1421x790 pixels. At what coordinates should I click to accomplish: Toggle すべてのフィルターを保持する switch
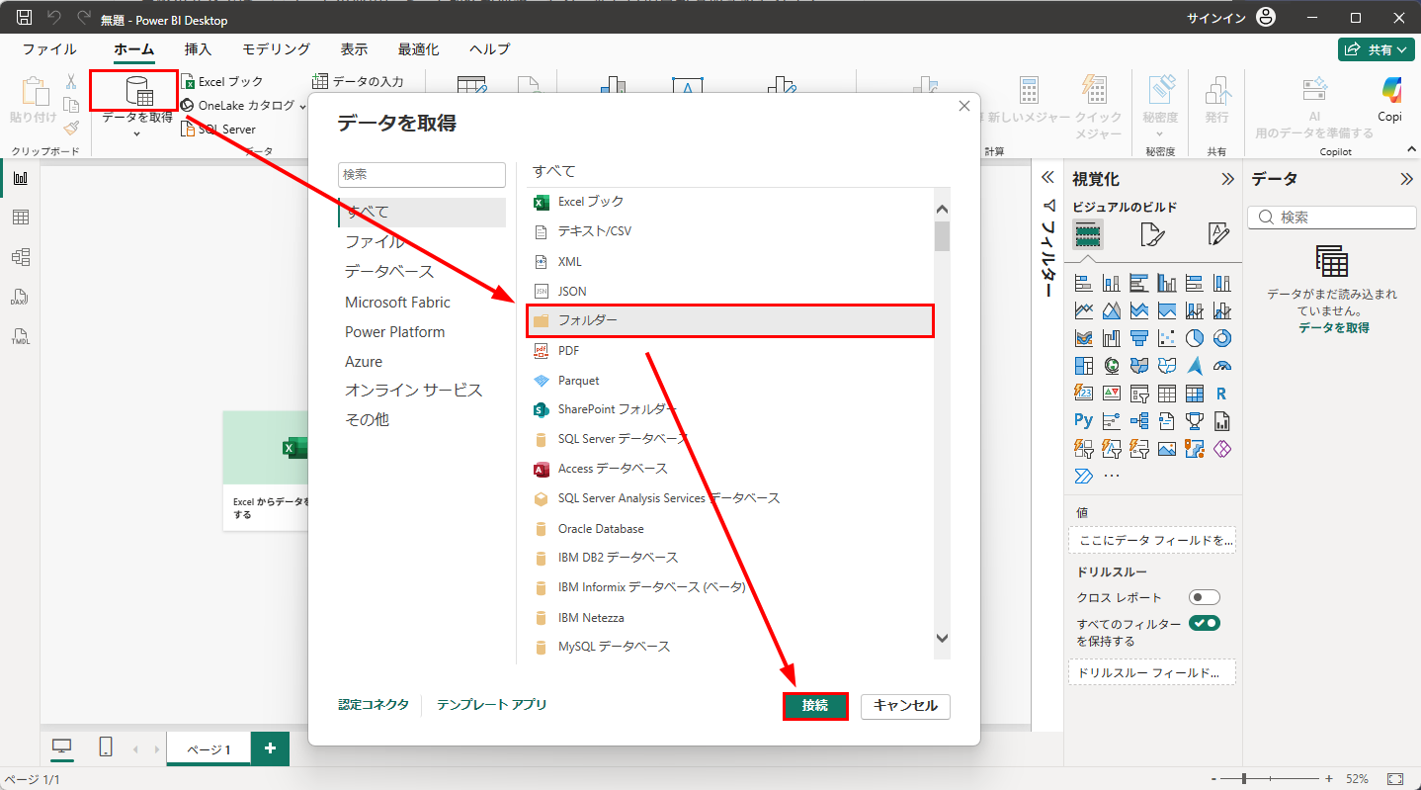click(1205, 624)
